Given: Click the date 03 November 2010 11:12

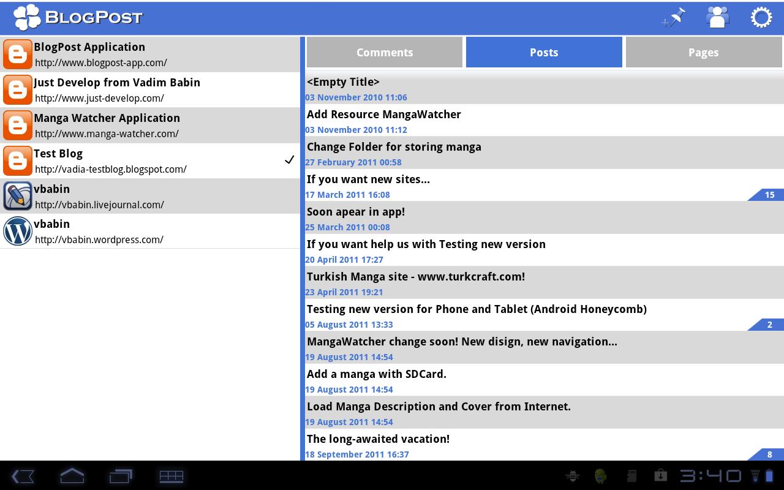Looking at the screenshot, I should click(x=356, y=130).
